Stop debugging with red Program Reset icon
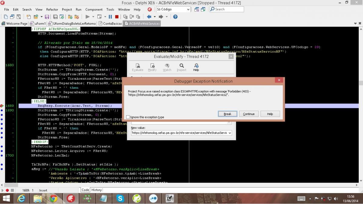This screenshot has width=363, height=204. [117, 17]
